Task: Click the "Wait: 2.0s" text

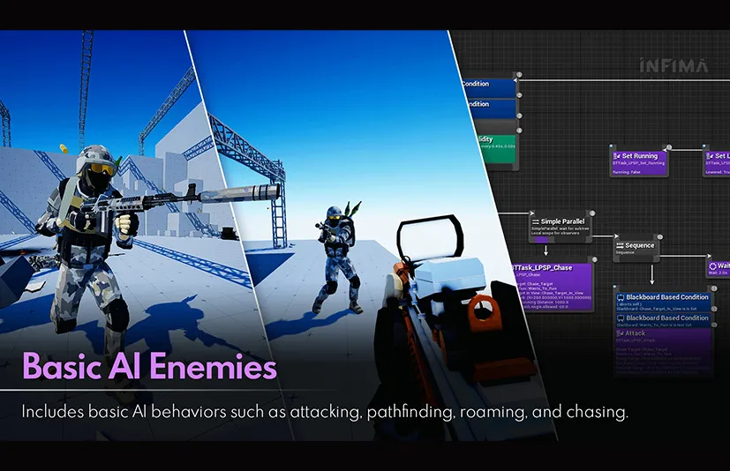Action: pos(719,273)
